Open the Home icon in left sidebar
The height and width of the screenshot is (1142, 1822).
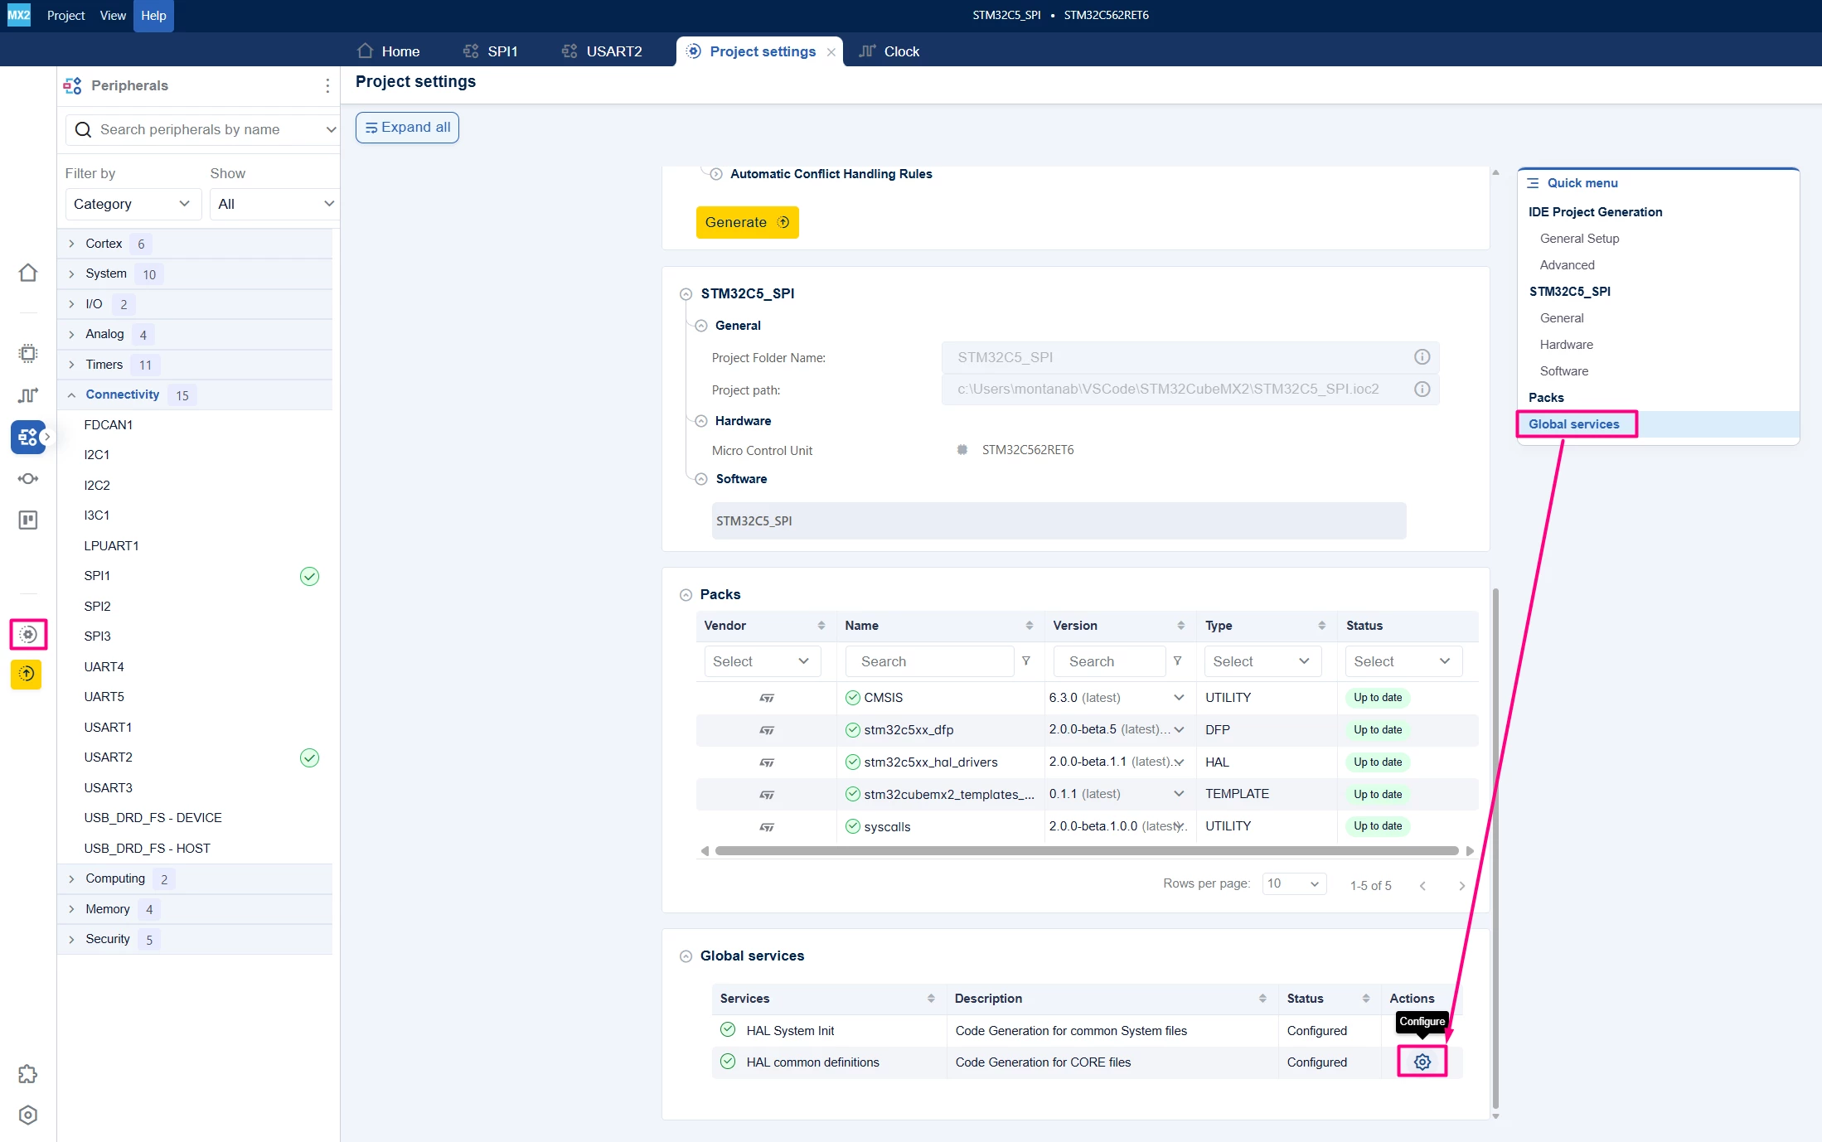point(28,273)
